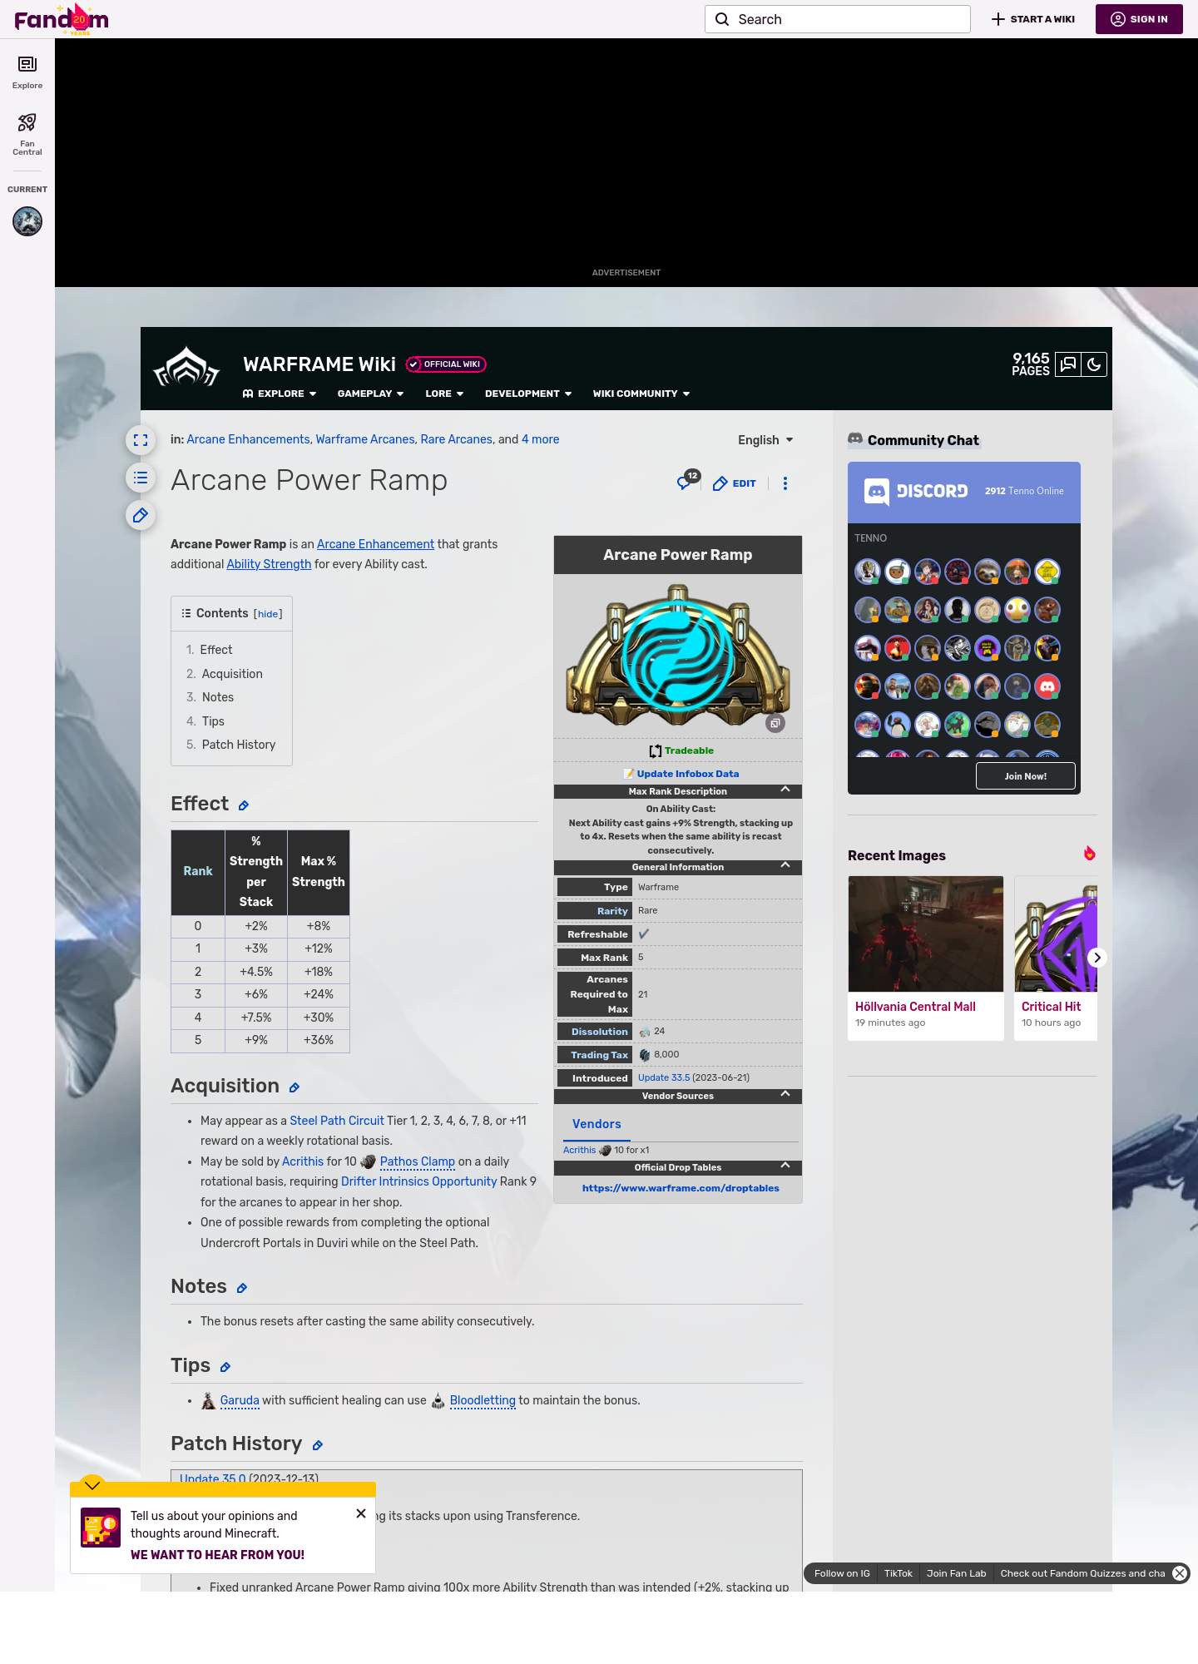1198x1664 pixels.
Task: Open the LORE nav menu
Action: click(x=444, y=394)
